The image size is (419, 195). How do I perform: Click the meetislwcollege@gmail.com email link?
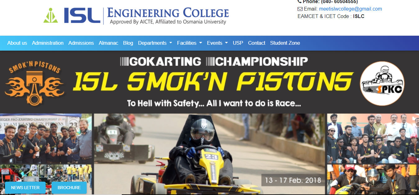point(350,9)
